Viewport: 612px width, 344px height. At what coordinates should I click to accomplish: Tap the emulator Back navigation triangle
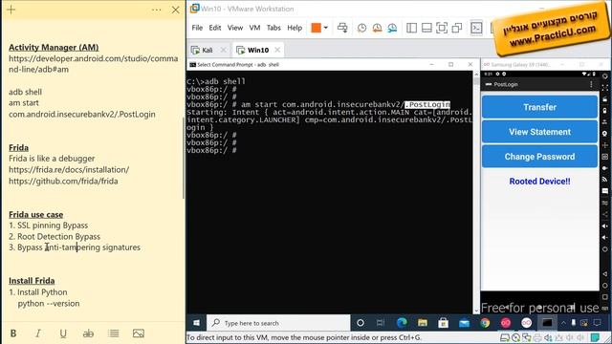click(x=605, y=274)
